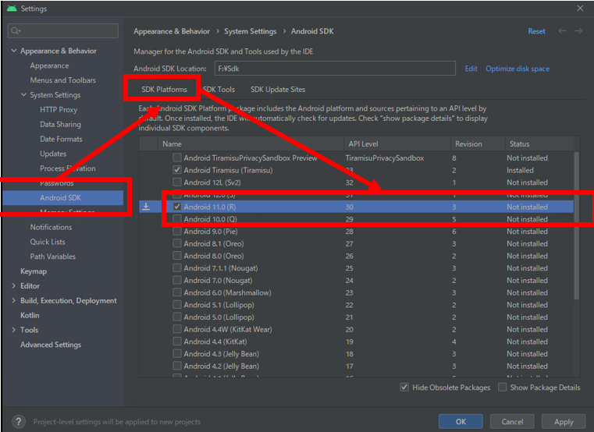The image size is (594, 432).
Task: Switch to the SDK Update Sites tab
Action: click(278, 90)
